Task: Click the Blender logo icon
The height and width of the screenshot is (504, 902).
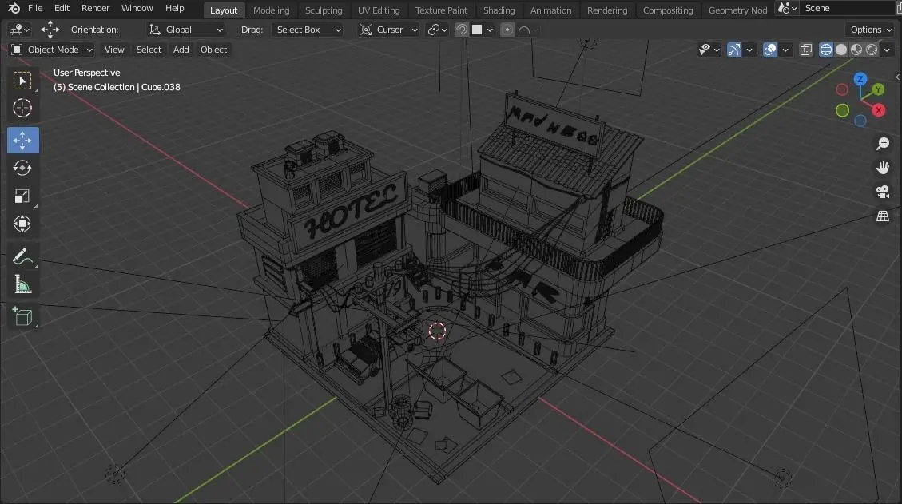Action: [14, 8]
